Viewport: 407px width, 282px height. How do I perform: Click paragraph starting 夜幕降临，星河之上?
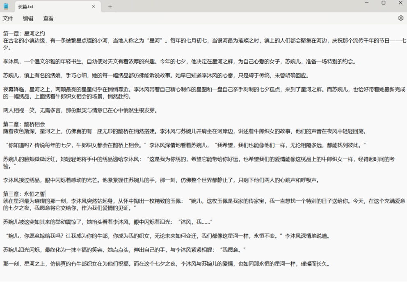point(204,93)
